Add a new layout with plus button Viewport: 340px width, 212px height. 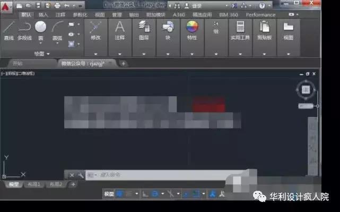point(73,185)
